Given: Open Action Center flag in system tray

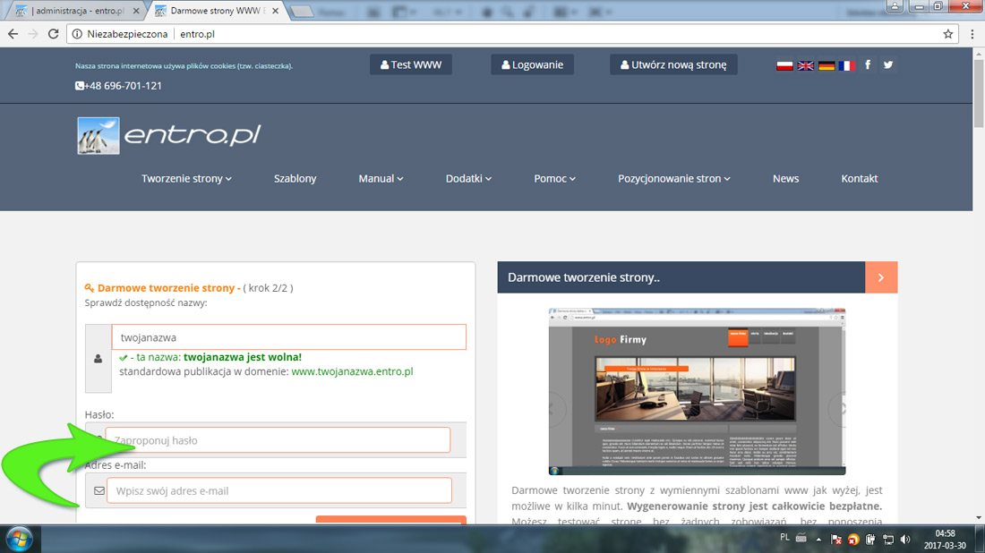Looking at the screenshot, I should (836, 540).
